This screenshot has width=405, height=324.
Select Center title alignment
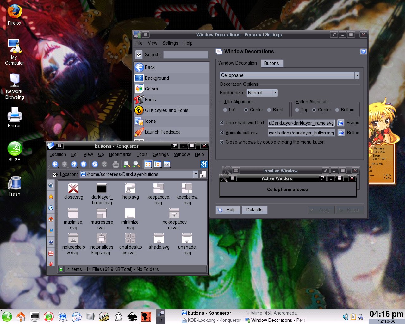click(246, 110)
